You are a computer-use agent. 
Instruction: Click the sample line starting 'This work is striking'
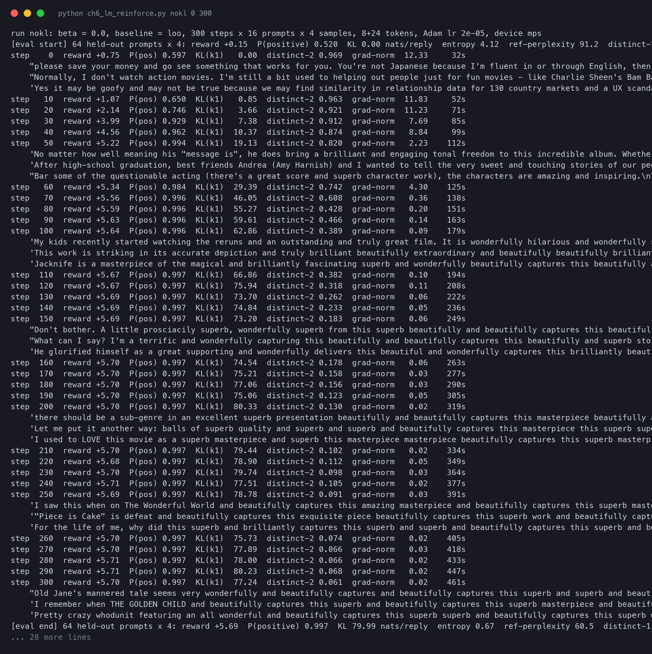pyautogui.click(x=340, y=253)
